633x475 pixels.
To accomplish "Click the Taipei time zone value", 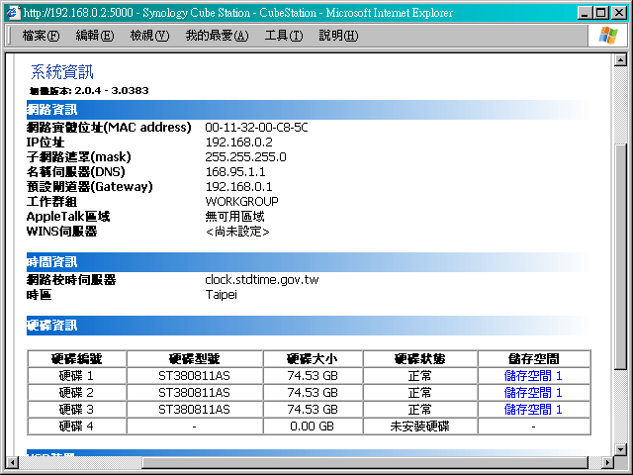I will 221,295.
